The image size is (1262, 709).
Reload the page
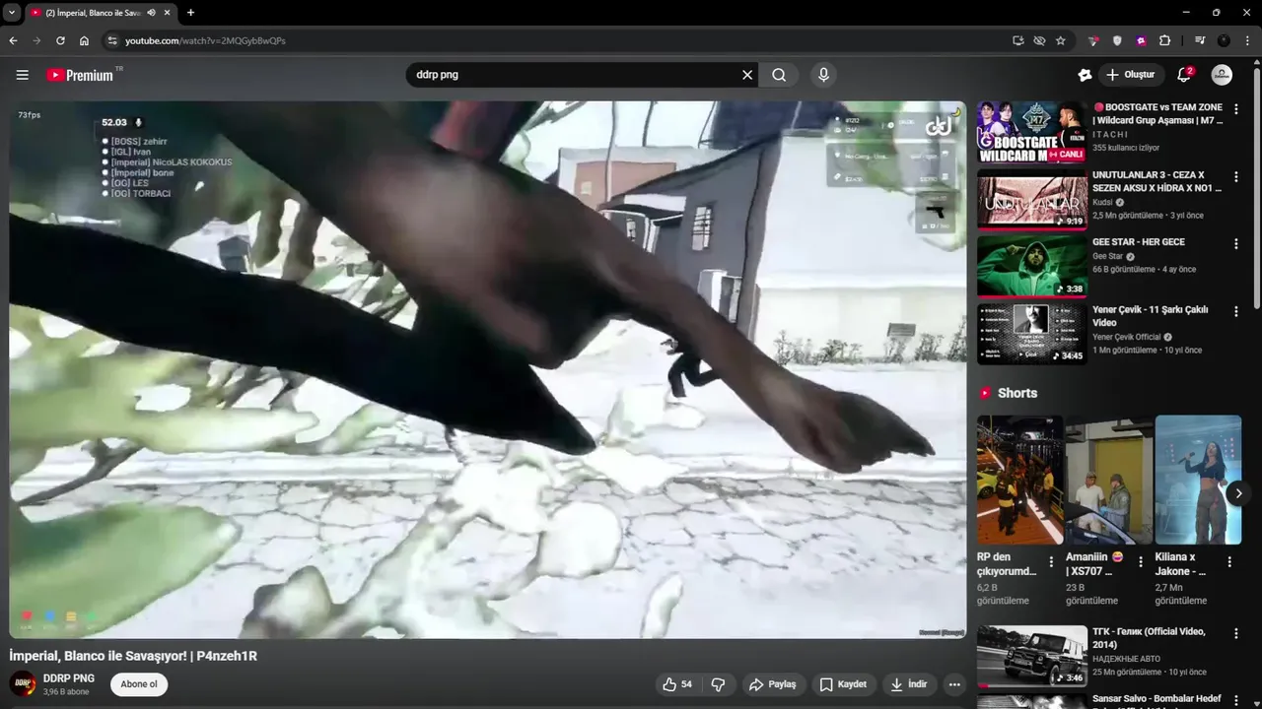[60, 40]
